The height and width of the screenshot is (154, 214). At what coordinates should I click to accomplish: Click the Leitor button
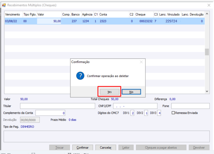(x=126, y=148)
